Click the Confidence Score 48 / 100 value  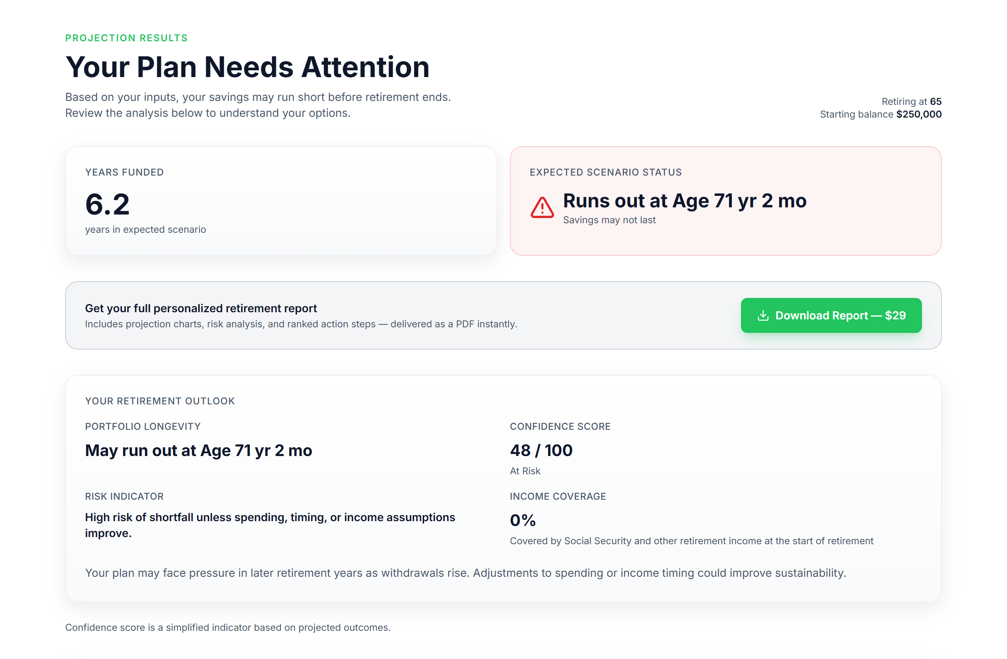pyautogui.click(x=541, y=450)
